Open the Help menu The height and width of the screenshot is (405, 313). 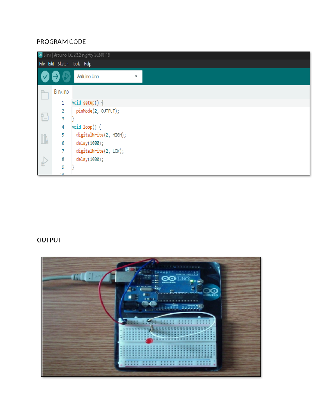(88, 64)
